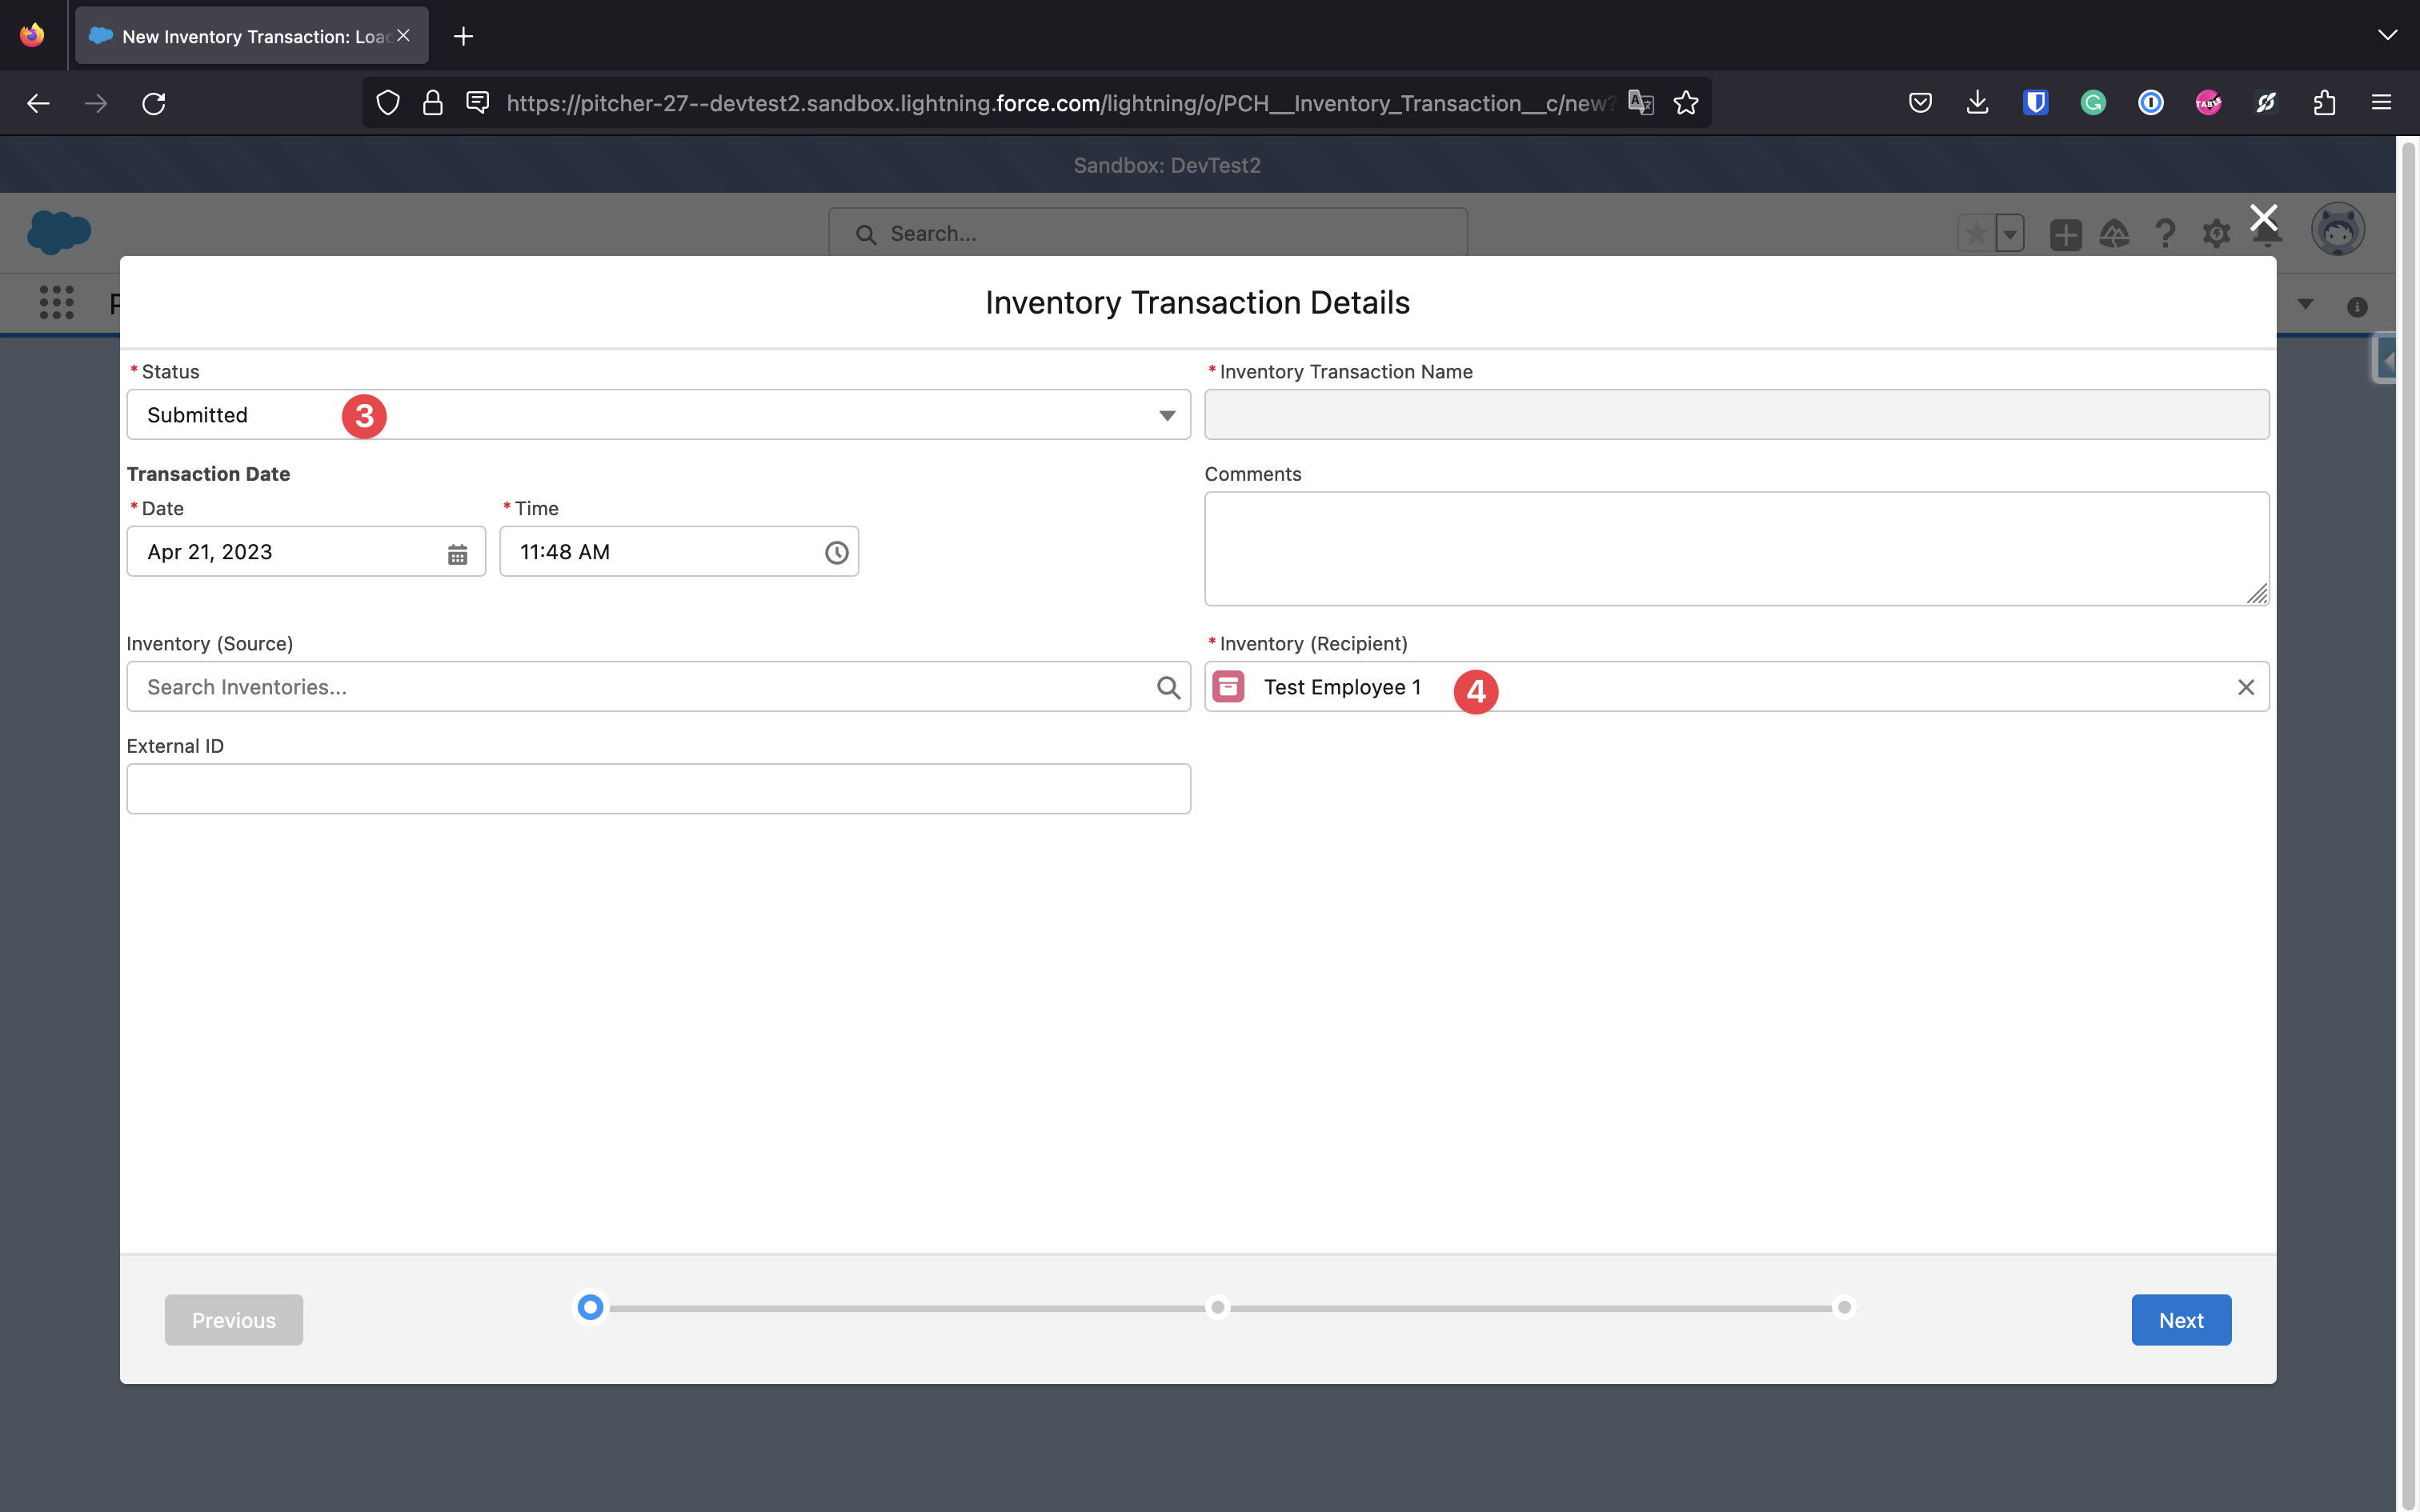This screenshot has height=1512, width=2420.
Task: Open Bitwarden extension icon
Action: pyautogui.click(x=2035, y=103)
